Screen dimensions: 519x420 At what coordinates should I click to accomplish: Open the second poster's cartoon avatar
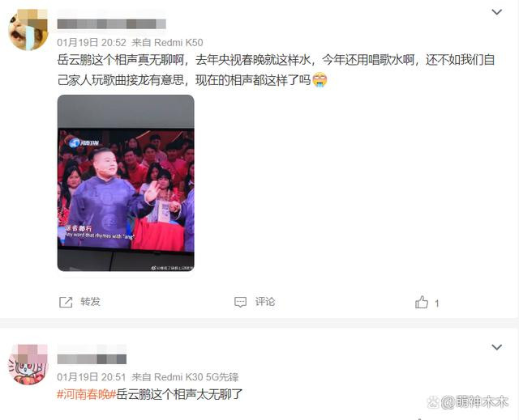(x=28, y=364)
